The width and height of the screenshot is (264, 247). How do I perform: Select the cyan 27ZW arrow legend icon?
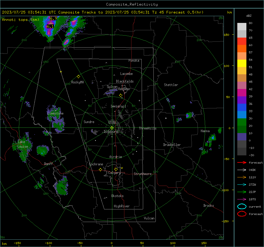[242, 185]
